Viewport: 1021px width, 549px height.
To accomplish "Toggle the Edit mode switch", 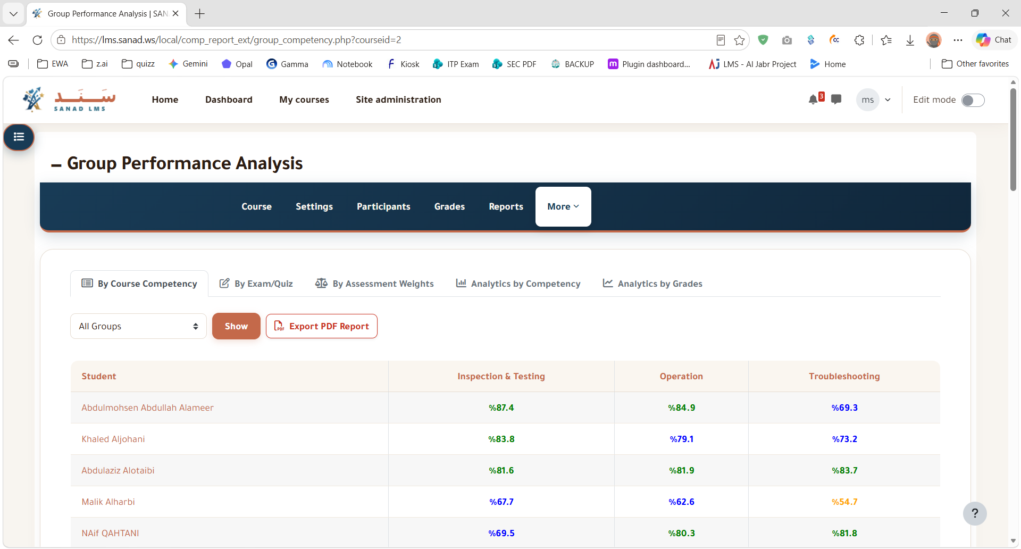I will tap(973, 100).
